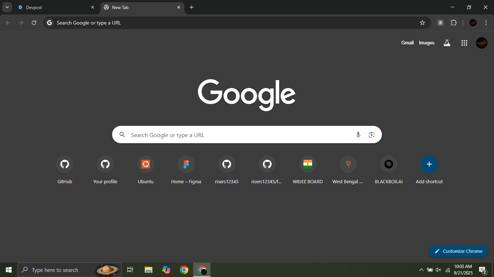Viewport: 494px width, 277px height.
Task: Open the Extensions puzzle icon
Action: click(x=454, y=23)
